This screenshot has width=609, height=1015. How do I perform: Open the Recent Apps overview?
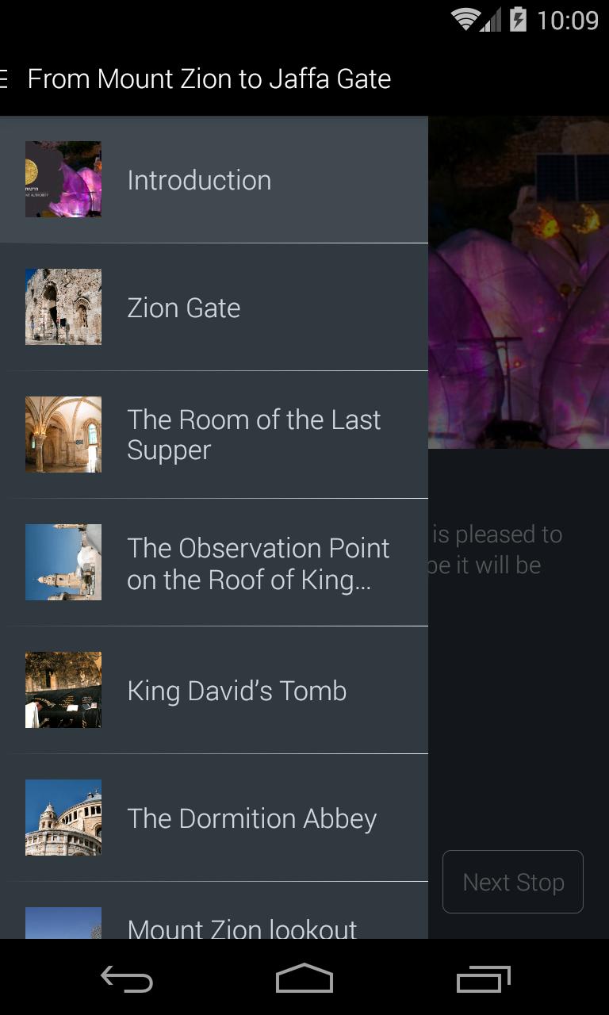(484, 979)
